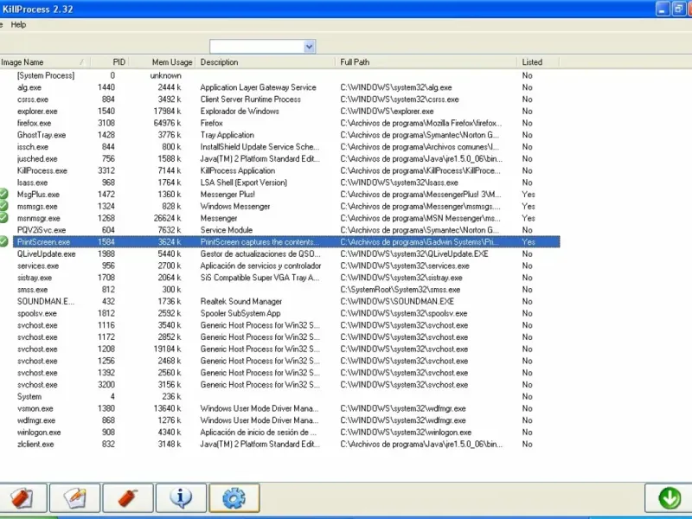Select the csrss.exe process
This screenshot has height=519, width=692.
(x=33, y=99)
